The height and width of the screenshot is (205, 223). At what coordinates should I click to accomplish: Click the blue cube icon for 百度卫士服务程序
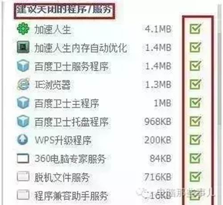coord(23,66)
